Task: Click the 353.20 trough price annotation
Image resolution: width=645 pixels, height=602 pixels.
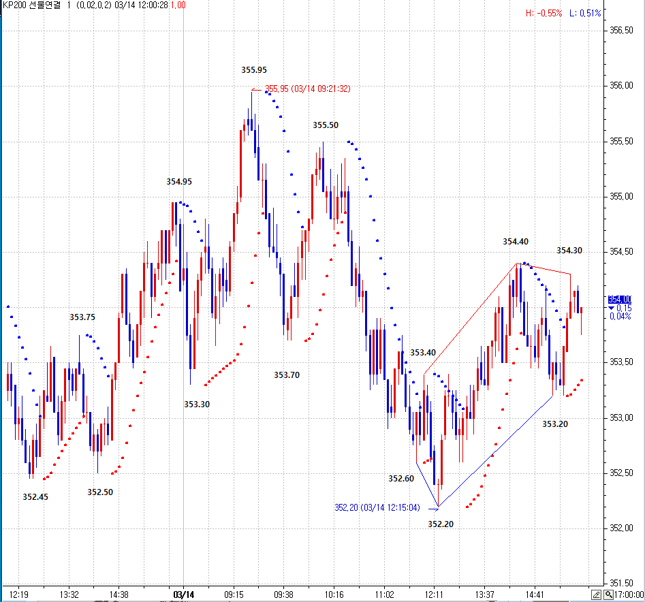Action: 555,424
